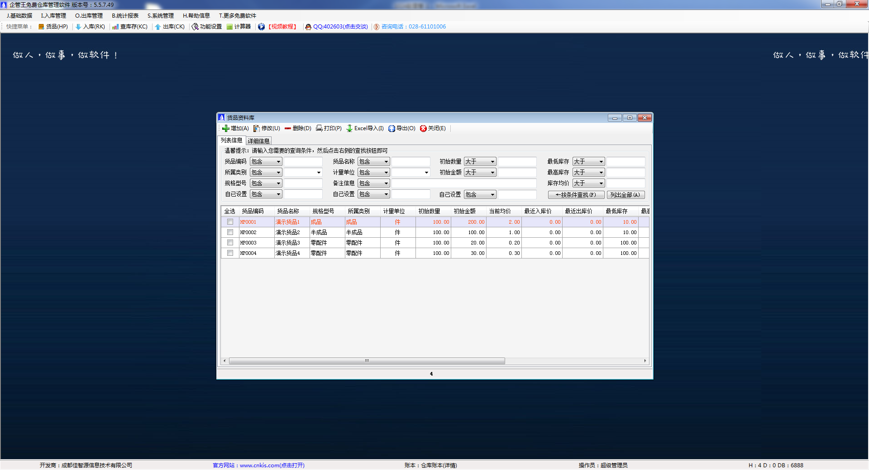Tick the checkbox for row HP0002
Viewport: 869px width, 470px height.
click(x=230, y=232)
